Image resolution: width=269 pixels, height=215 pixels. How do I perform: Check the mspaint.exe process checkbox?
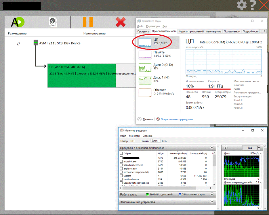click(x=121, y=162)
